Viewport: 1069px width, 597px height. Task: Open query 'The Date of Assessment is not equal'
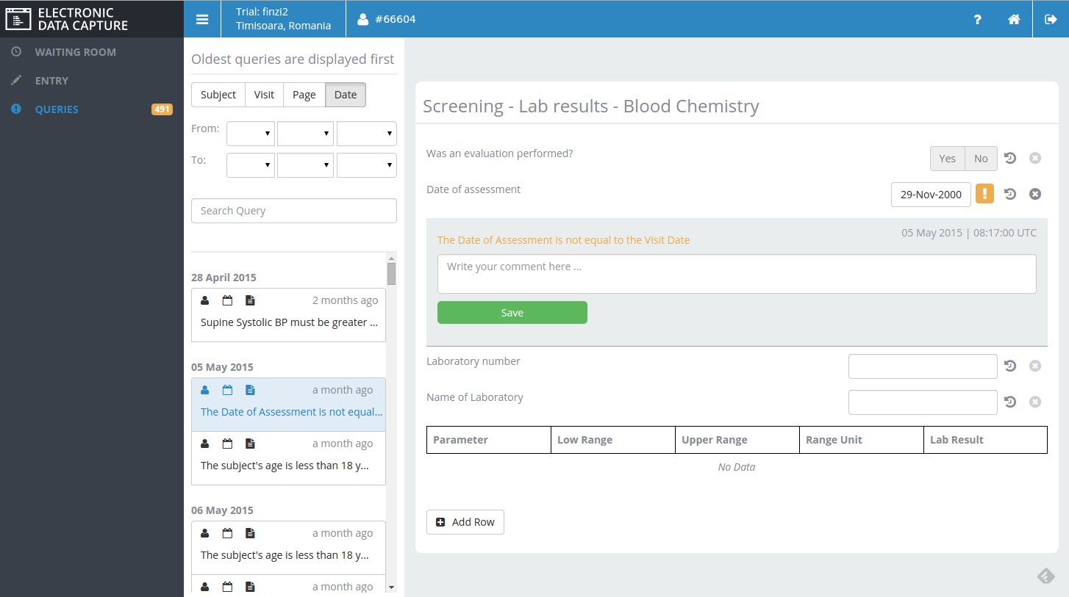pyautogui.click(x=288, y=405)
